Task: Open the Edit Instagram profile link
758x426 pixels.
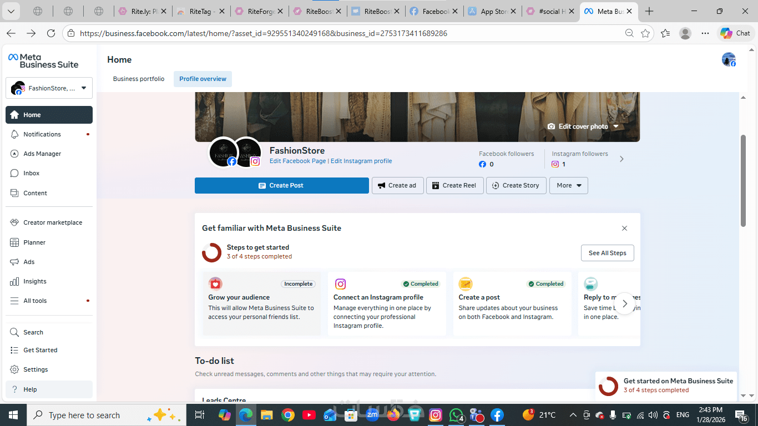Action: 361,161
